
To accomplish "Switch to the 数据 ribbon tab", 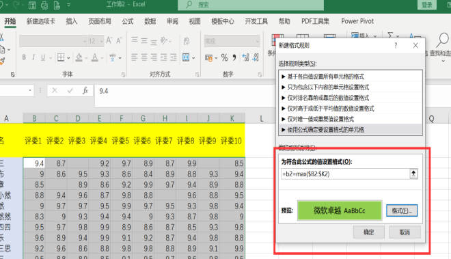I will pyautogui.click(x=150, y=21).
